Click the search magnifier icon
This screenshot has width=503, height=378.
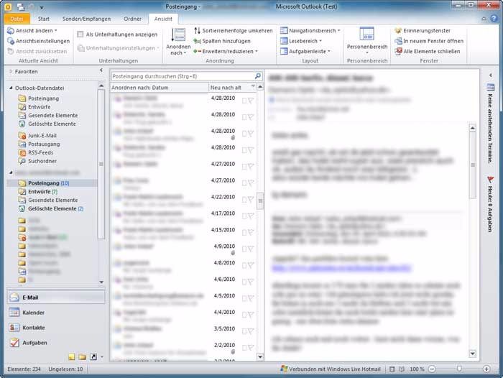point(258,76)
